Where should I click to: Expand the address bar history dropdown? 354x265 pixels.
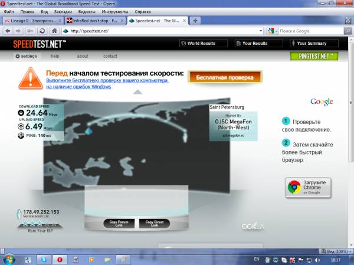pos(261,31)
